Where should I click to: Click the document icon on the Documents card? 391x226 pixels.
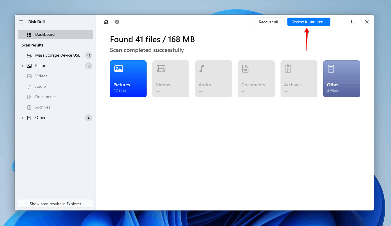point(245,69)
